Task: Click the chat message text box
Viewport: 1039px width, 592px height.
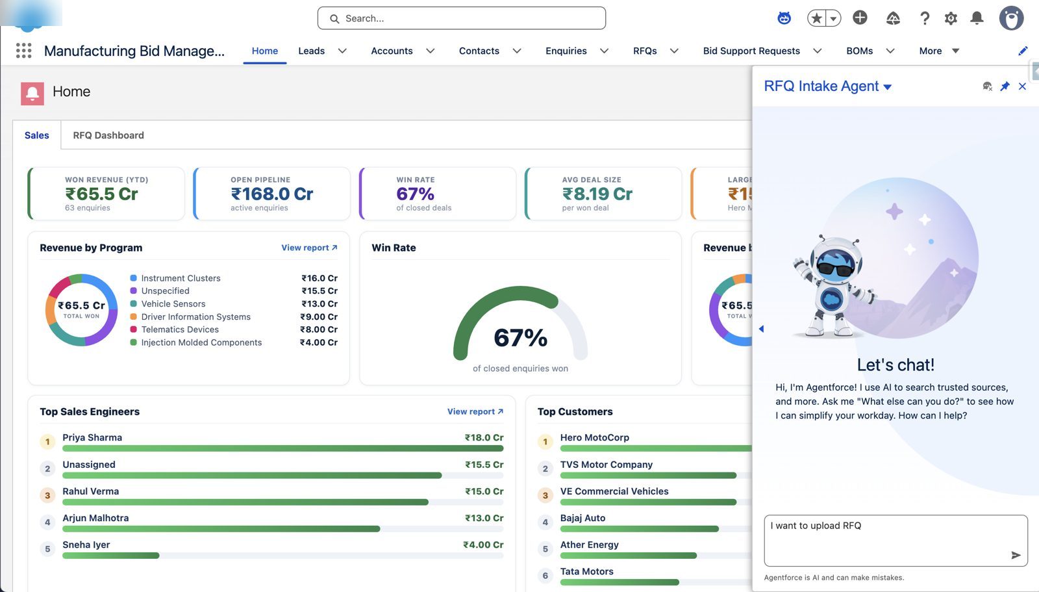Action: point(895,541)
